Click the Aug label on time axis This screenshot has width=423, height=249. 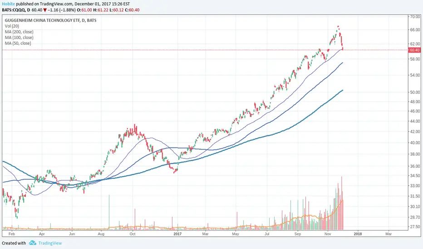coord(101,234)
